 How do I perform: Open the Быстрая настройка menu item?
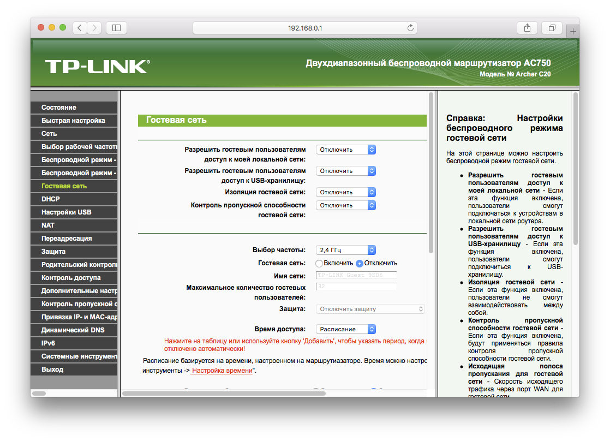(x=74, y=121)
